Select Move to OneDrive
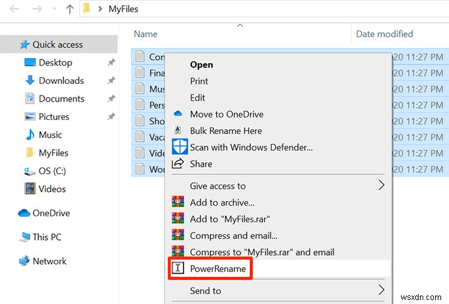 226,114
